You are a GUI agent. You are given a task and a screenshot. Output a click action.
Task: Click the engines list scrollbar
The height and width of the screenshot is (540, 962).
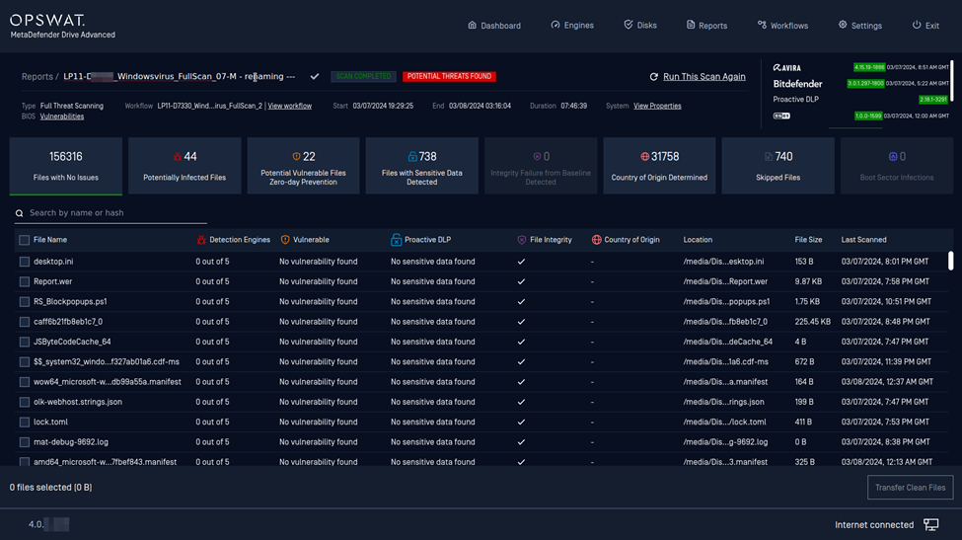click(951, 80)
